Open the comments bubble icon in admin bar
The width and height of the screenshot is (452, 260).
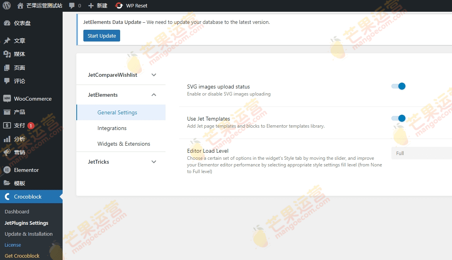coord(72,6)
